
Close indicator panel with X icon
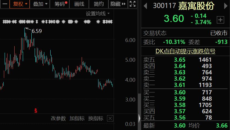coord(110,118)
